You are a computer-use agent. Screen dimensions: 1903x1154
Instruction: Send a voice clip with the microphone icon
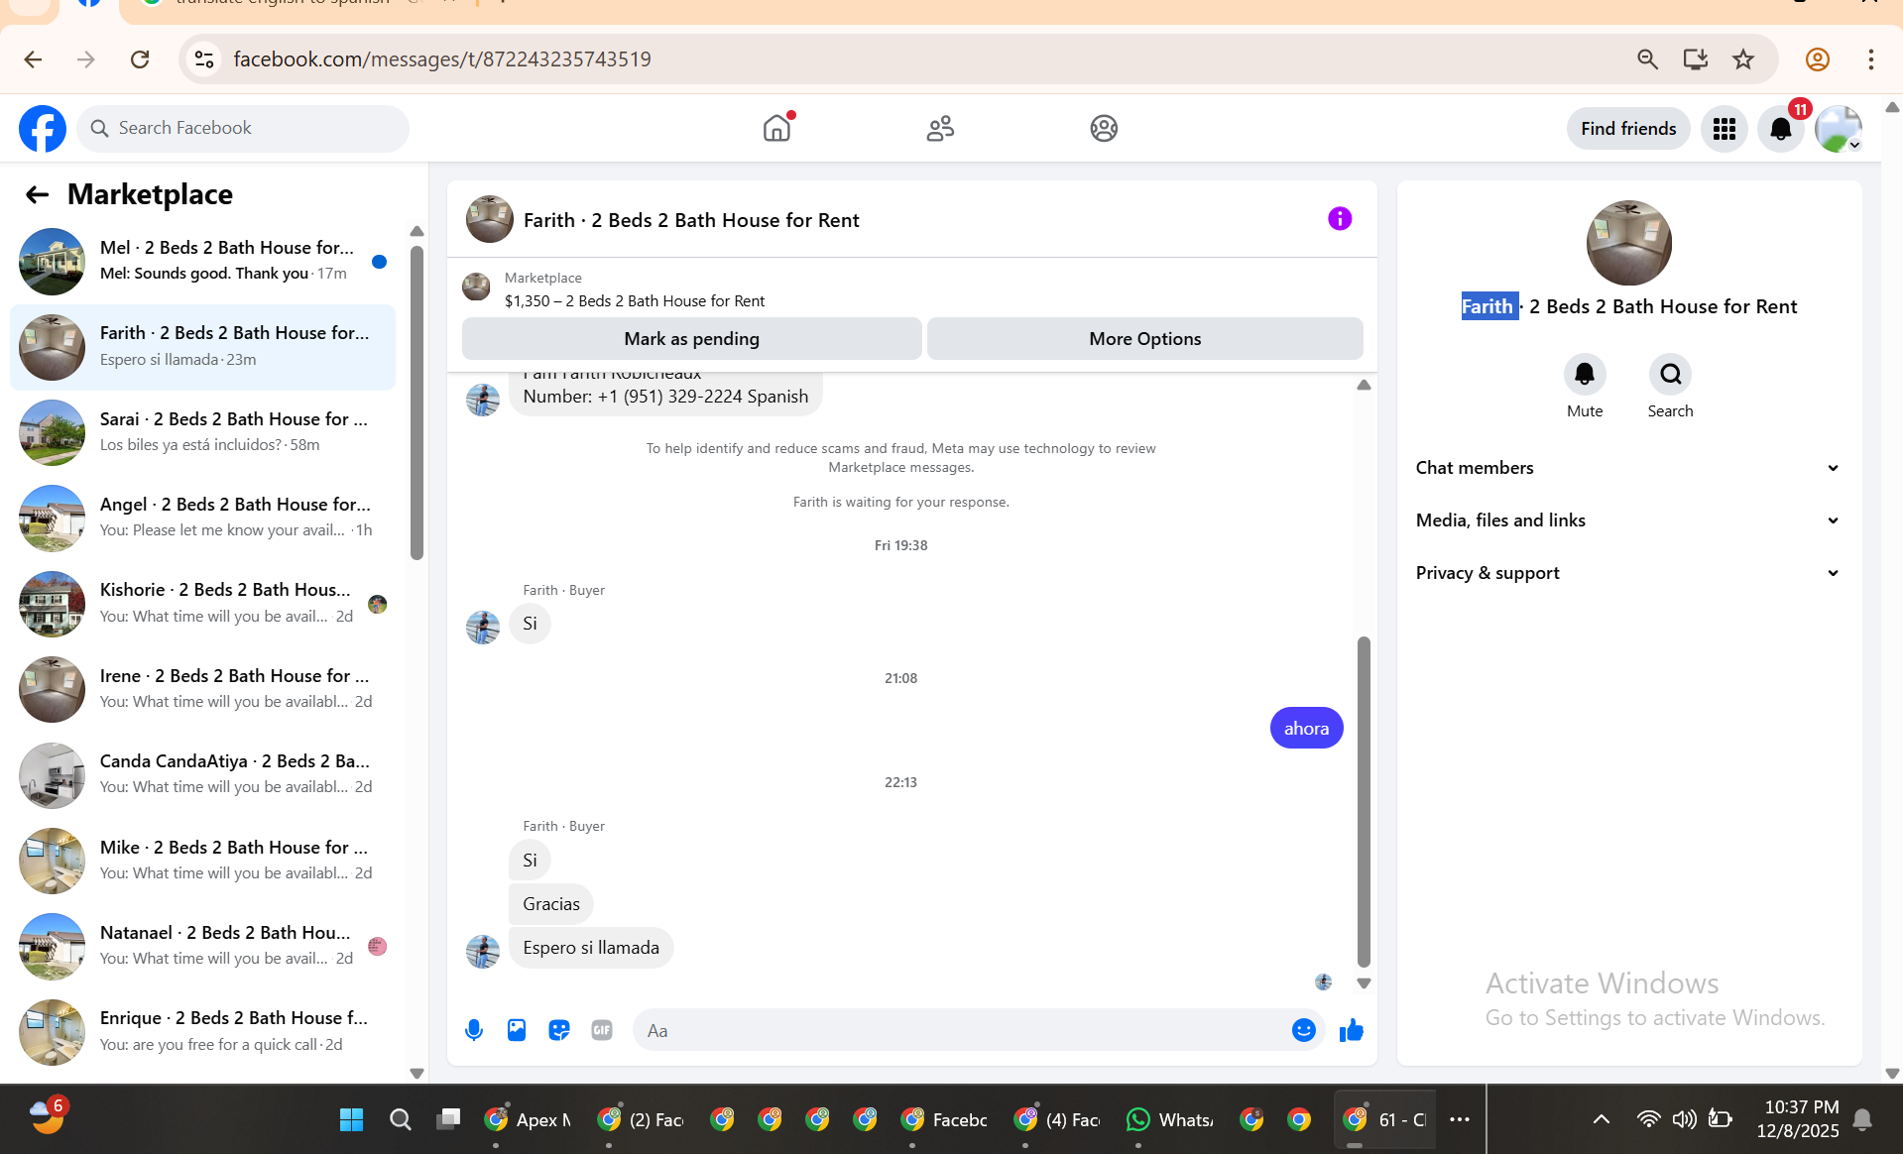click(474, 1030)
